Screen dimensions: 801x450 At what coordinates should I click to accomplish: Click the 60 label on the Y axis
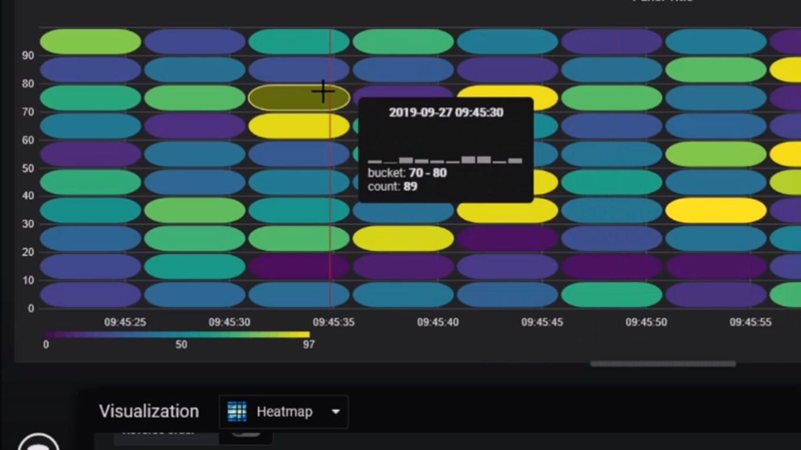28,140
